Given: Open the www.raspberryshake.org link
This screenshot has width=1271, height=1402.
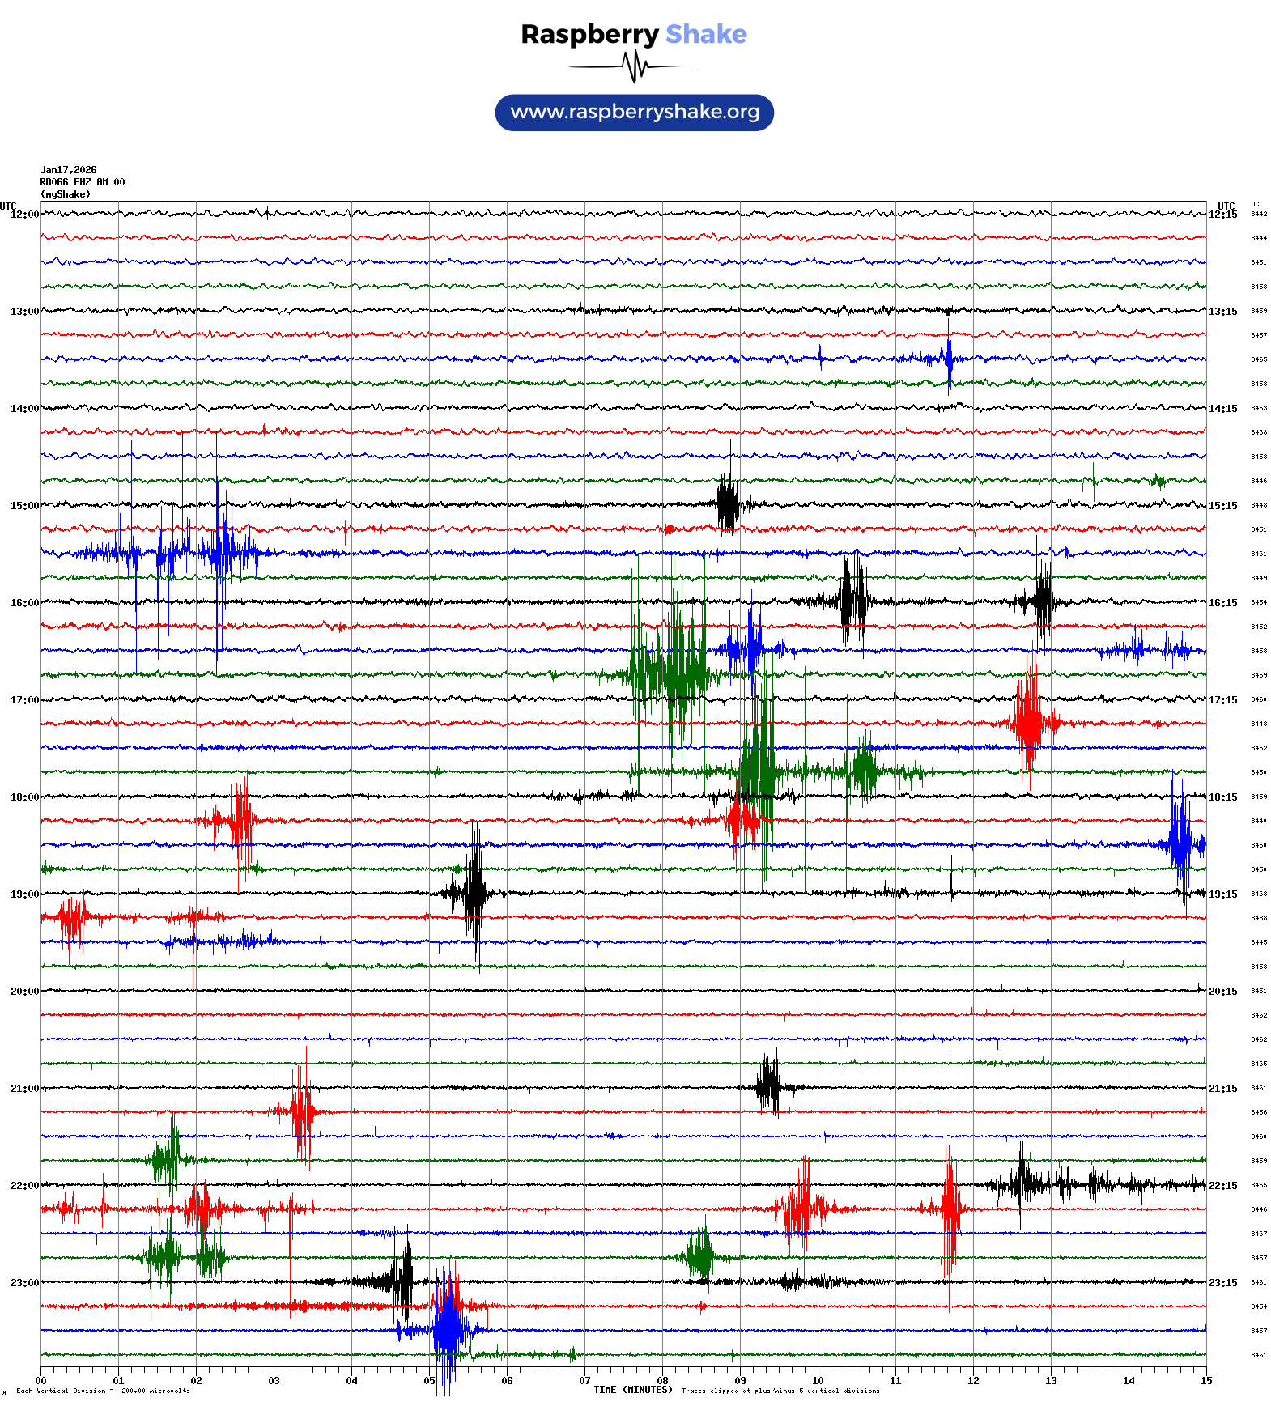Looking at the screenshot, I should click(x=635, y=113).
